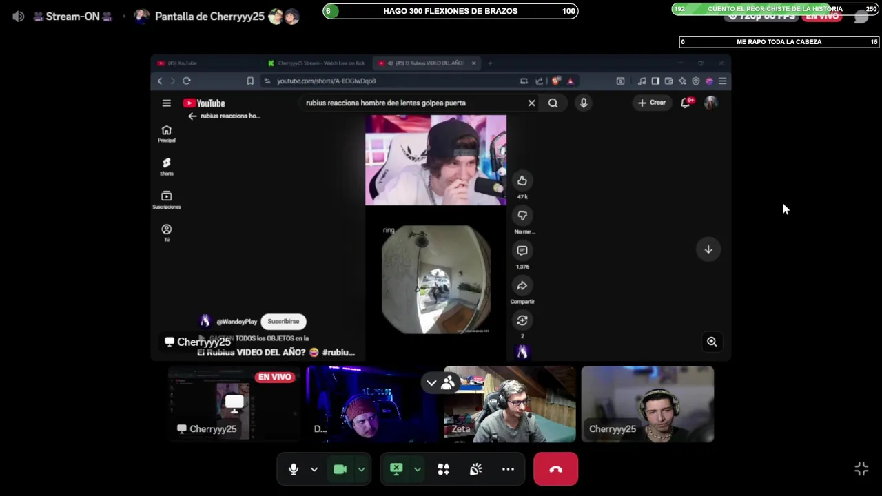882x496 pixels.
Task: Click the bookmark icon in browser toolbar
Action: point(250,81)
